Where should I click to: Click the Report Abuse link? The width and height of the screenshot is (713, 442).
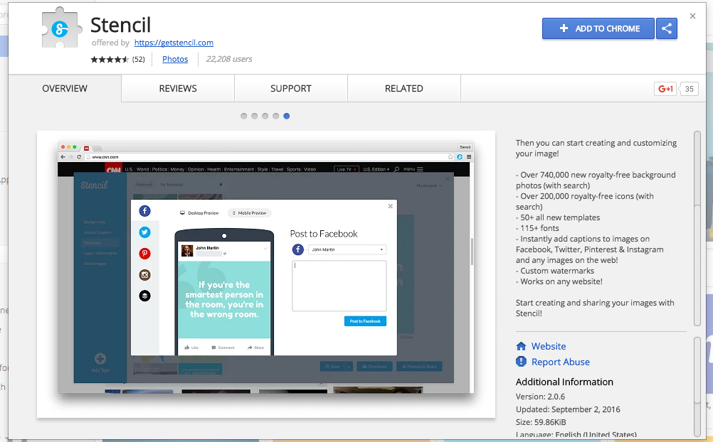560,362
